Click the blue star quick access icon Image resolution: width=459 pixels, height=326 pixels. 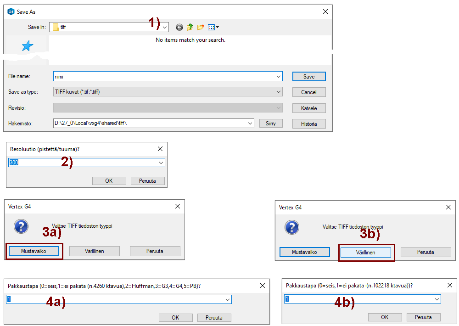27,46
